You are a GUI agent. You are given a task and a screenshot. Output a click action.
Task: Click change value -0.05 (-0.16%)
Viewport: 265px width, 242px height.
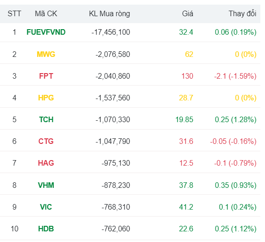click(x=233, y=141)
